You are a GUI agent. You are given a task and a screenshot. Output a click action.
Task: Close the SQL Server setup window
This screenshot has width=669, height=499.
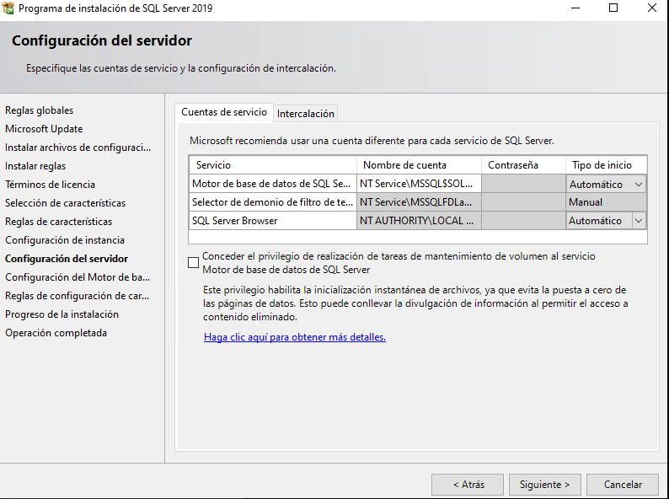click(652, 8)
